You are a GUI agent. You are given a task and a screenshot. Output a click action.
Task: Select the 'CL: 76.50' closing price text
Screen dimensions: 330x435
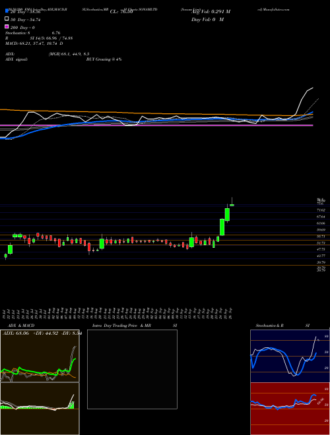(x=121, y=12)
